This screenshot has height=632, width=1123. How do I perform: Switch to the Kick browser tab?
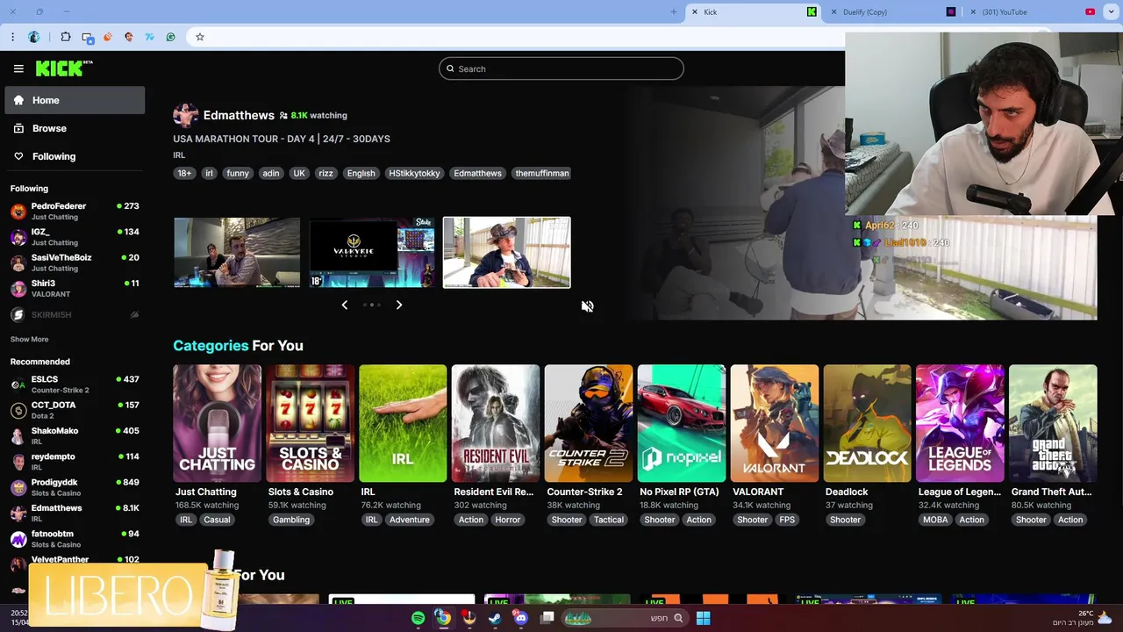coord(755,12)
